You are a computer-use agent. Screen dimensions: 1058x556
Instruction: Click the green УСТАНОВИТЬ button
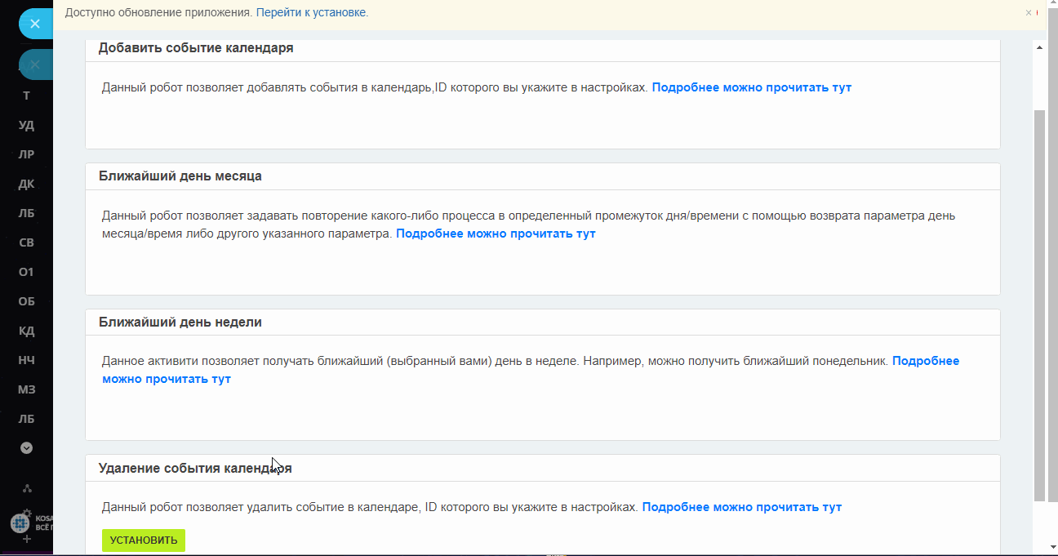[144, 540]
